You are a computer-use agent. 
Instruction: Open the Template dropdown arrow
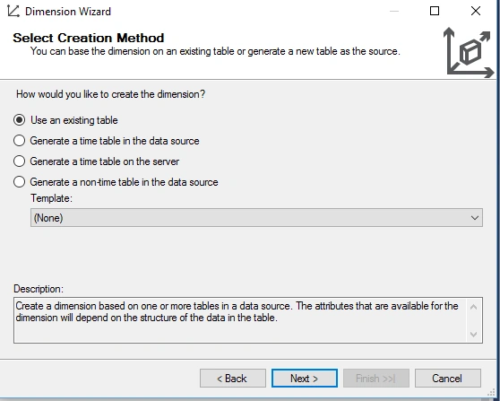(x=475, y=218)
